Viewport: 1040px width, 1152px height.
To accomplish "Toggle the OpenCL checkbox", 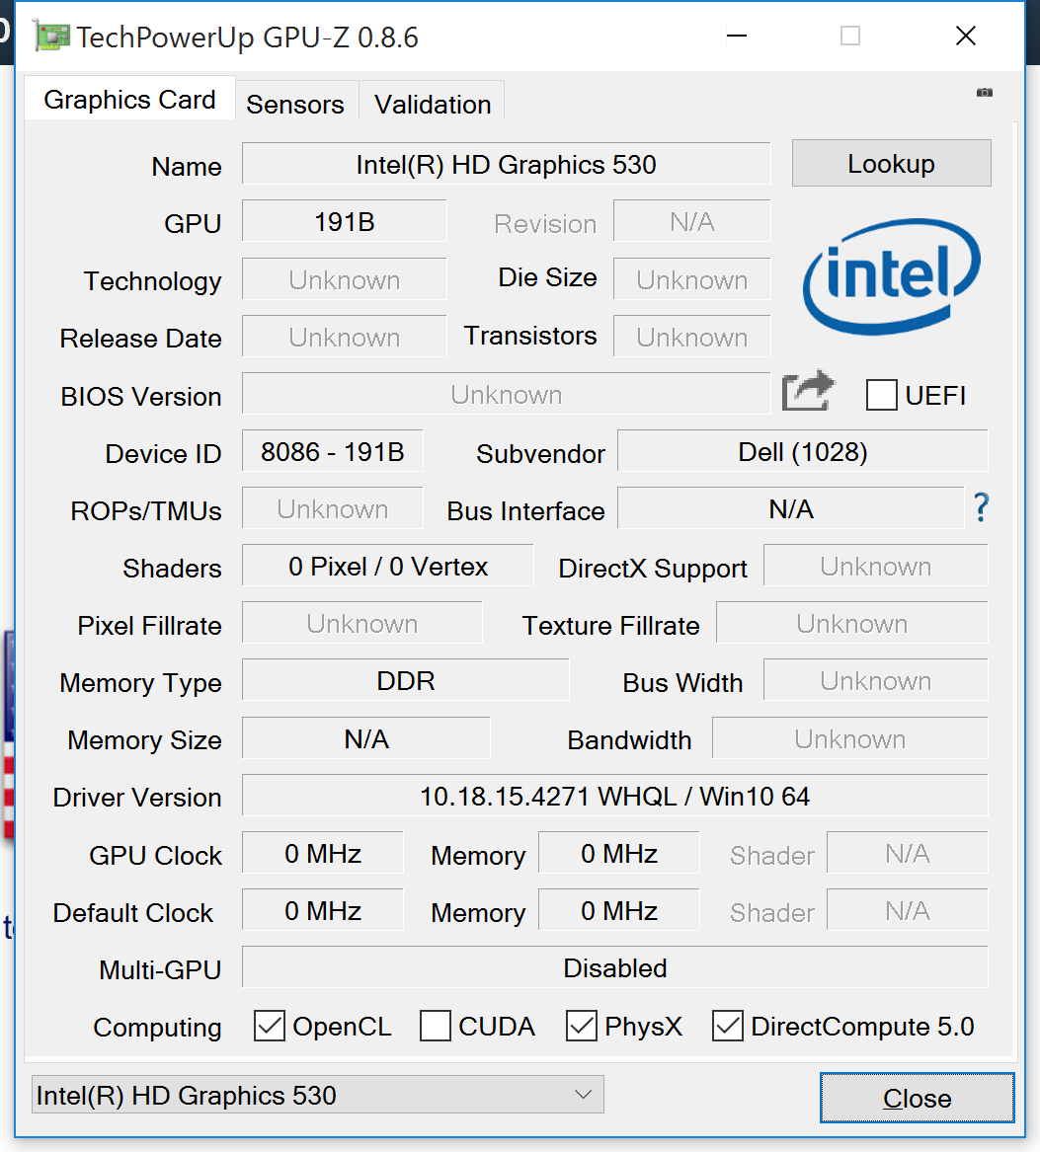I will [x=270, y=1026].
